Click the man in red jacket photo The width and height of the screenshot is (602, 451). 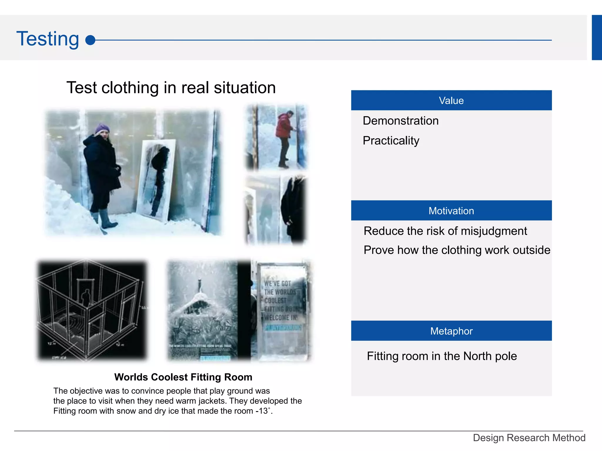pyautogui.click(x=276, y=137)
